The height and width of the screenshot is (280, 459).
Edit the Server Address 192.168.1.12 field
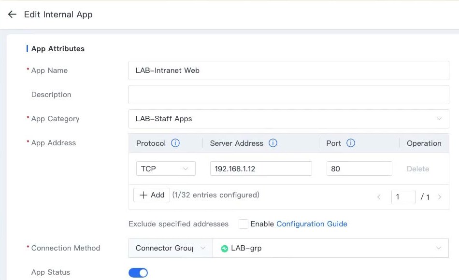coord(261,169)
